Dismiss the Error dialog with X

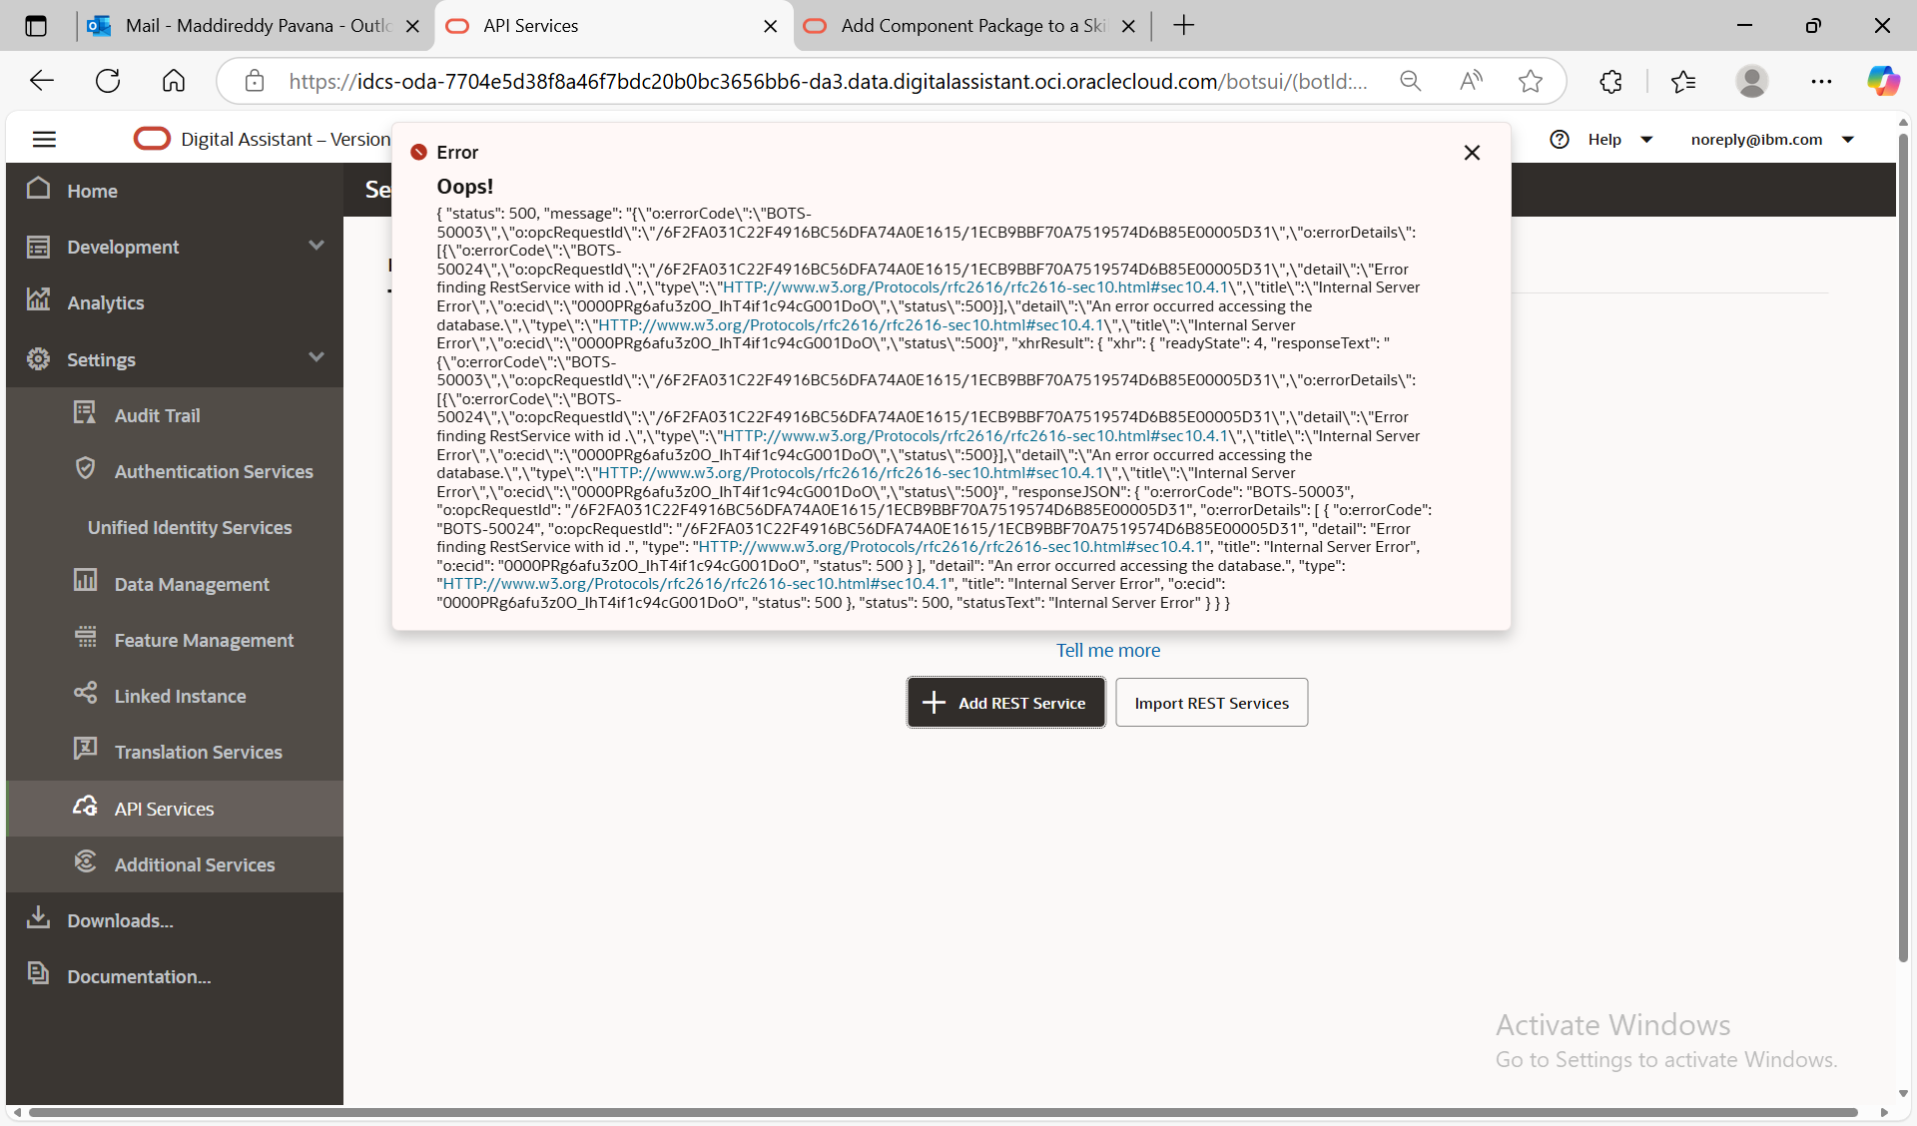1472,153
